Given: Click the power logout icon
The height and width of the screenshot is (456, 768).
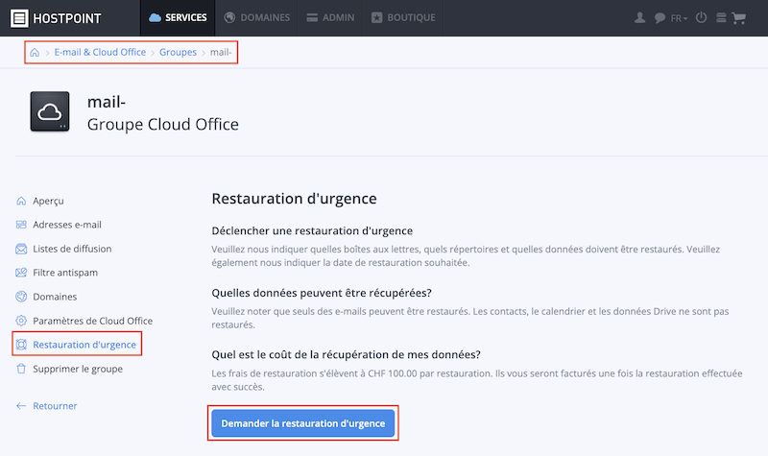Looking at the screenshot, I should pyautogui.click(x=702, y=17).
